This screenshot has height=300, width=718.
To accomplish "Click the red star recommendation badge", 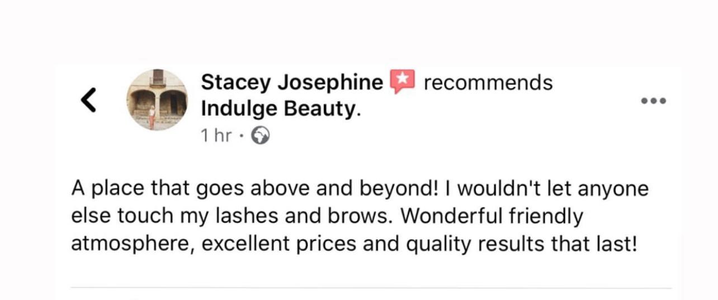I will [402, 82].
